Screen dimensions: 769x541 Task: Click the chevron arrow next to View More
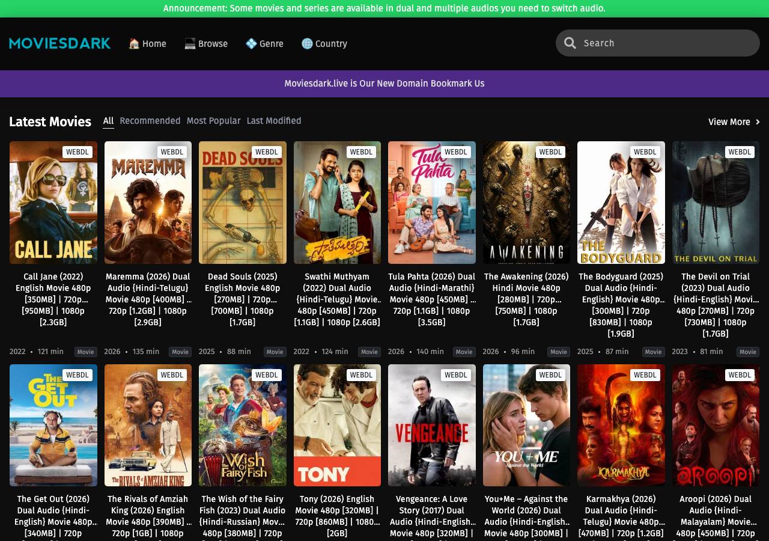(x=758, y=122)
